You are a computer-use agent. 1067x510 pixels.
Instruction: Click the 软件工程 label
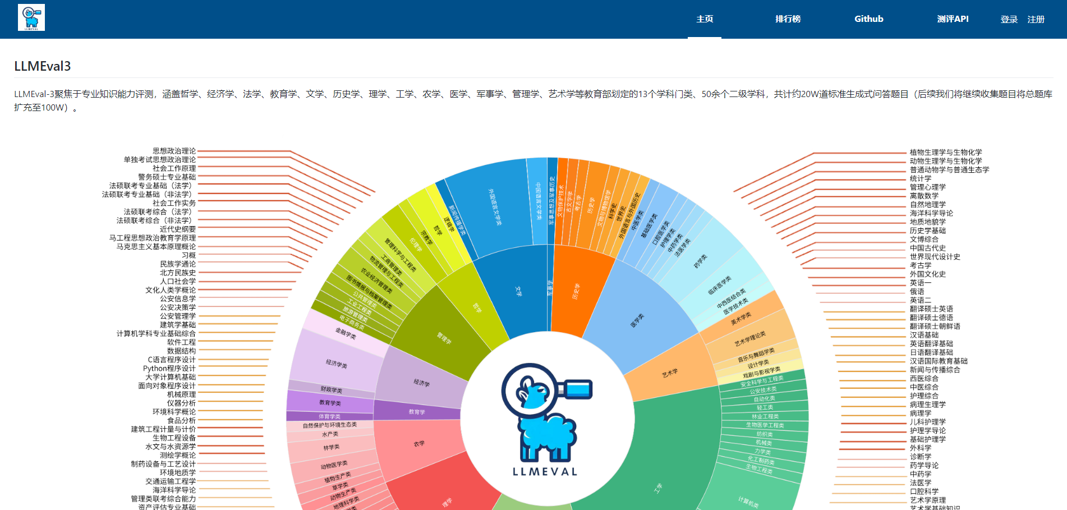(x=181, y=342)
